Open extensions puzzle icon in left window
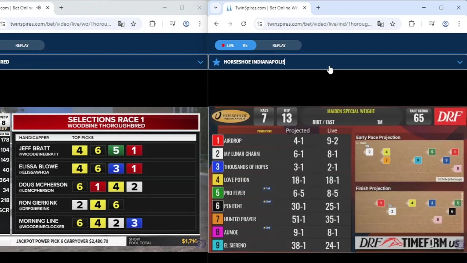 [152, 24]
